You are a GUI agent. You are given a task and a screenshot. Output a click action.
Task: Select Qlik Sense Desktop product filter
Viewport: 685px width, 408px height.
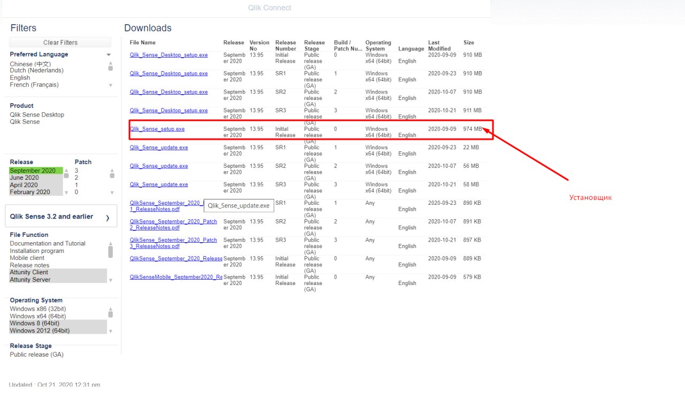37,114
